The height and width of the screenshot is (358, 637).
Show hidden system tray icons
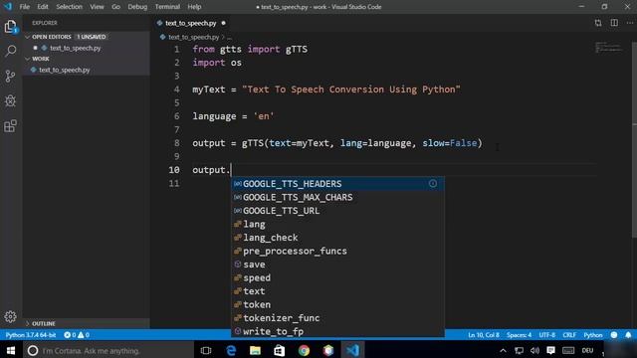tap(503, 350)
